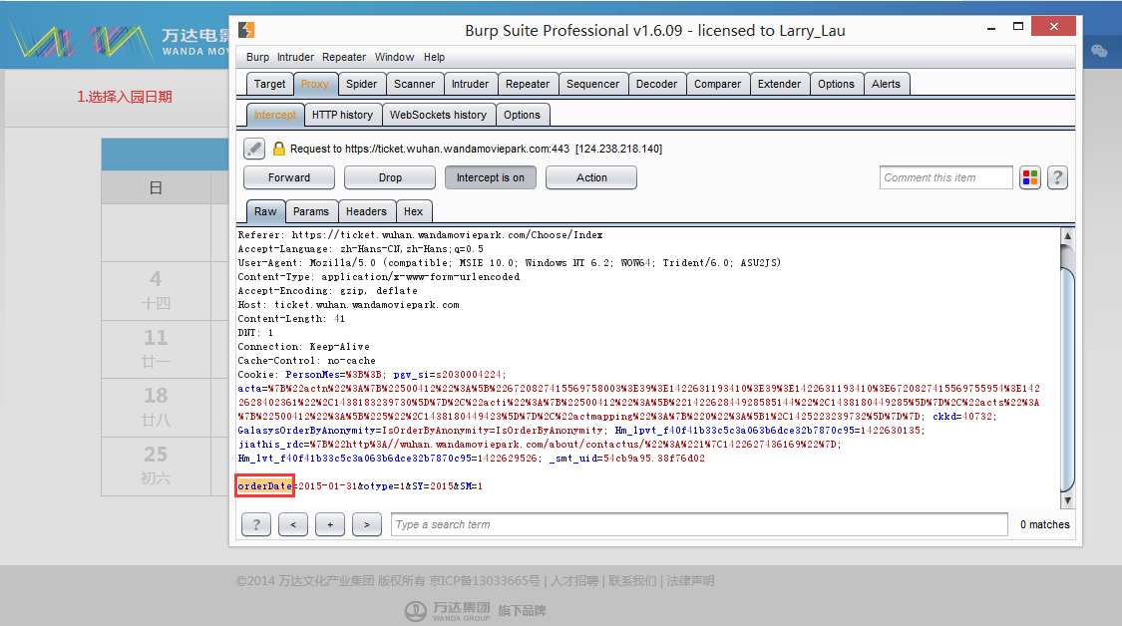Screen dimensions: 1122x626
Task: Switch to the Intruder tool tab
Action: (470, 84)
